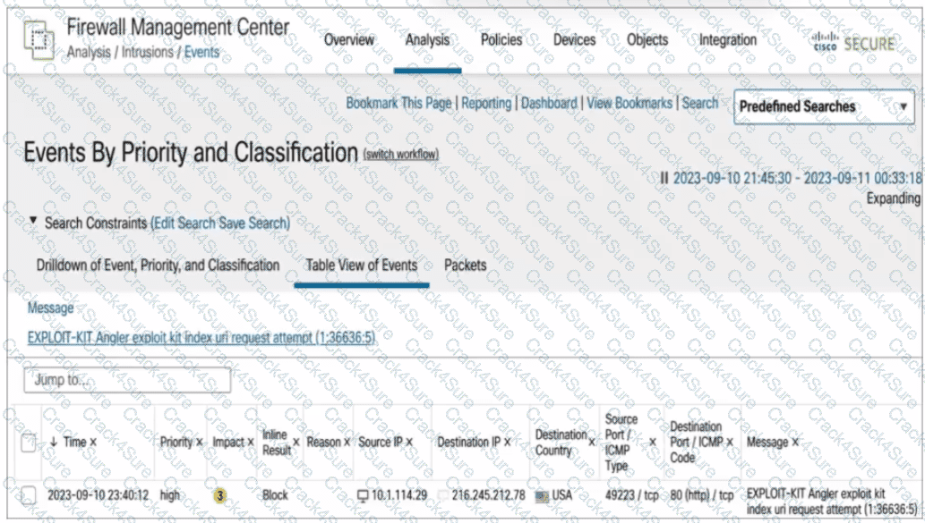Screen dimensions: 925x523
Task: Go to the Dashboard link
Action: coord(549,103)
